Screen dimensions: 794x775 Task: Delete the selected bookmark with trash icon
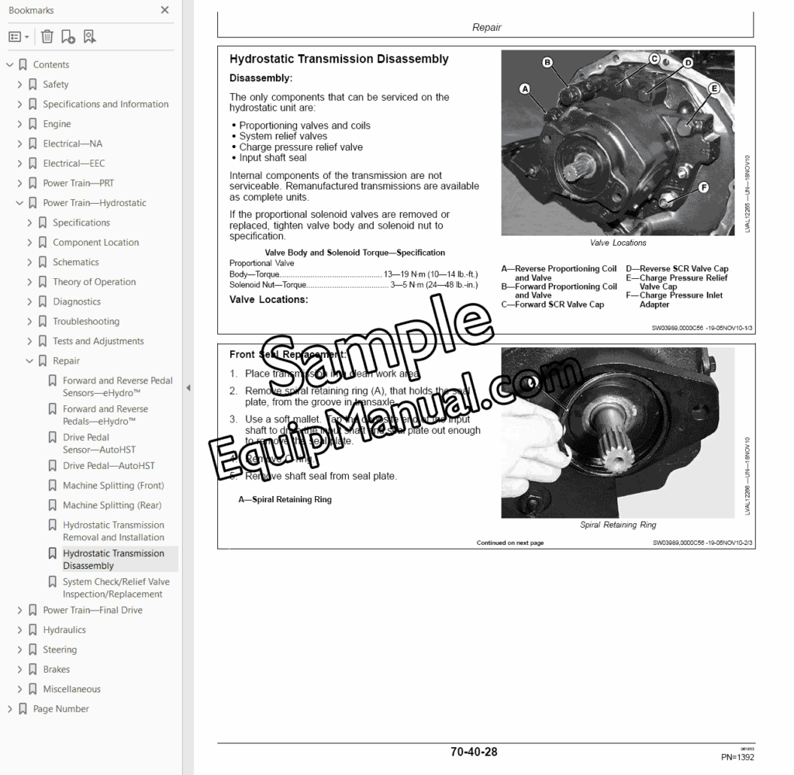[x=47, y=36]
